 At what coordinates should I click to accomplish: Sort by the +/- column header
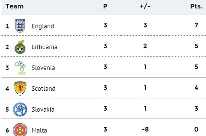click(x=145, y=6)
